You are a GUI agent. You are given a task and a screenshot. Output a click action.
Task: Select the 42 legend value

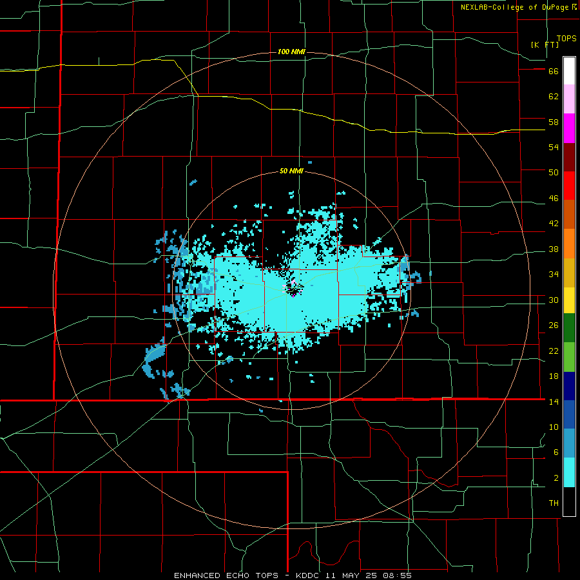tap(554, 224)
